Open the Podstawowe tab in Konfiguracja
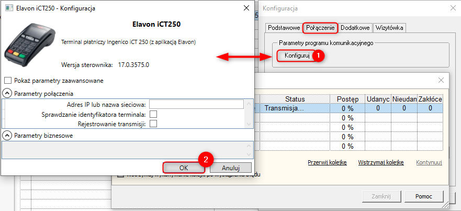Image resolution: width=461 pixels, height=211 pixels. click(284, 28)
